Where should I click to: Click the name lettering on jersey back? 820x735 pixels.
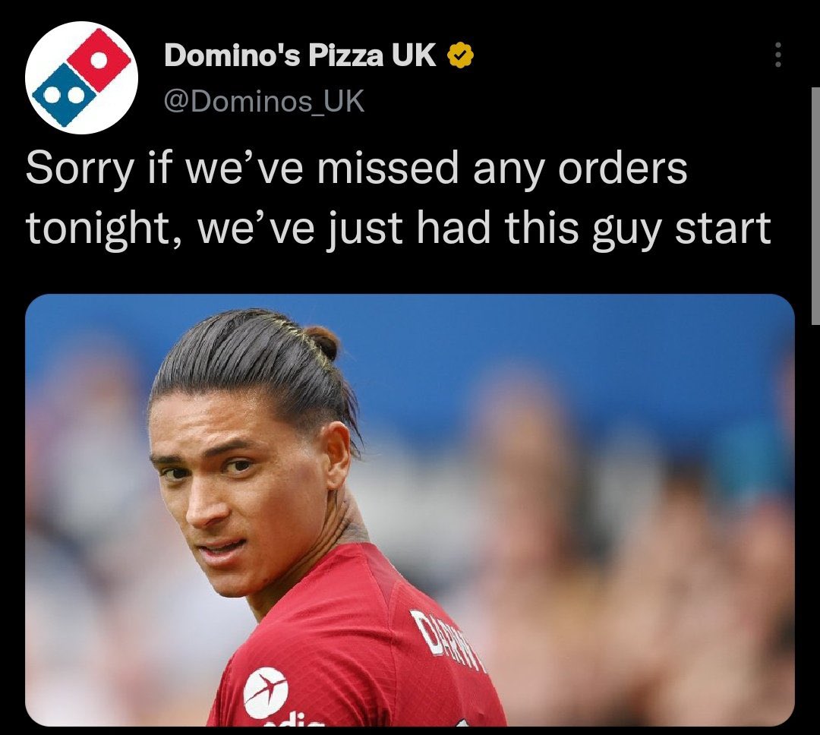click(448, 641)
